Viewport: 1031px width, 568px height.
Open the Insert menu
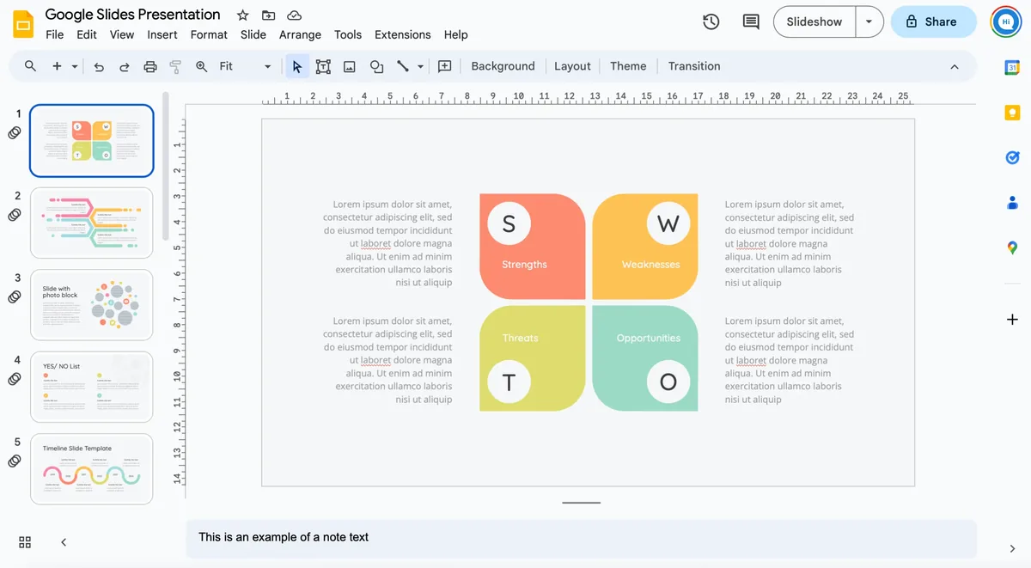click(162, 34)
